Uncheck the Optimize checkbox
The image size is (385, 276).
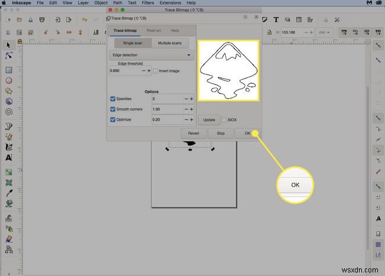click(x=113, y=120)
